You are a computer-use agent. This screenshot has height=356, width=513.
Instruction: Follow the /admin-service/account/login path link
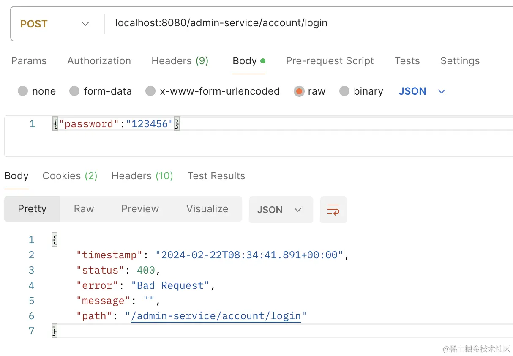(216, 316)
